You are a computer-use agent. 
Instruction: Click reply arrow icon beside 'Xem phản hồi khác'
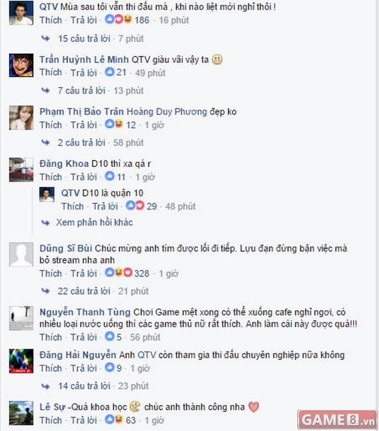[x=46, y=223]
